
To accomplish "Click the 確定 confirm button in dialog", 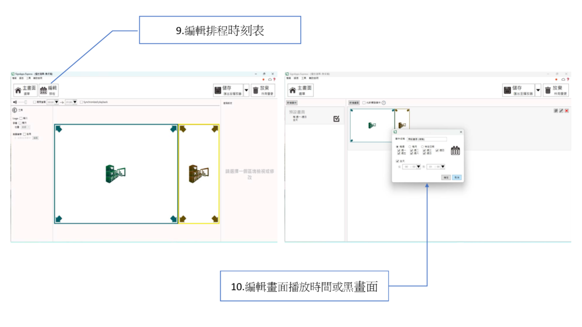I will [x=446, y=177].
